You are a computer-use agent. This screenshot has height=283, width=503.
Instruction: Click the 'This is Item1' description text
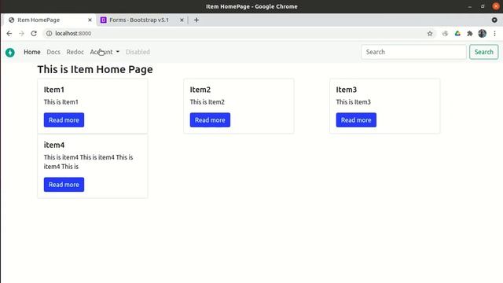[61, 102]
